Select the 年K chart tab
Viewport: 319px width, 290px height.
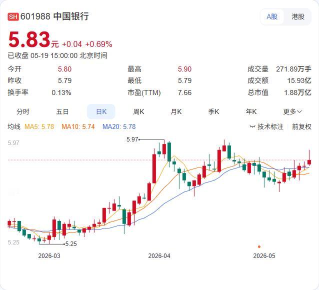(x=251, y=111)
